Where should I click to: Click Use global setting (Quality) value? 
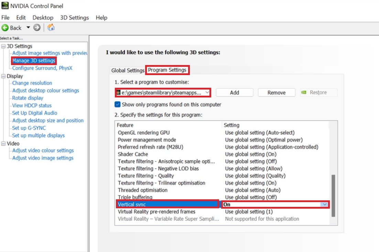[255, 176]
